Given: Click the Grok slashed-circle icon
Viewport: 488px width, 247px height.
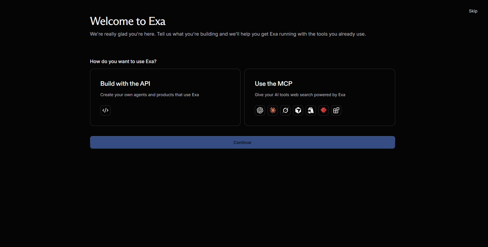Looking at the screenshot, I should [x=285, y=110].
